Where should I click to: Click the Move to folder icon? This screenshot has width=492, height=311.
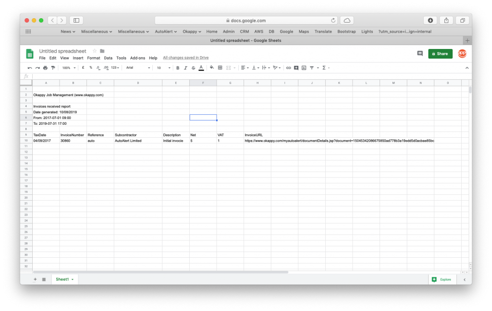coord(102,51)
